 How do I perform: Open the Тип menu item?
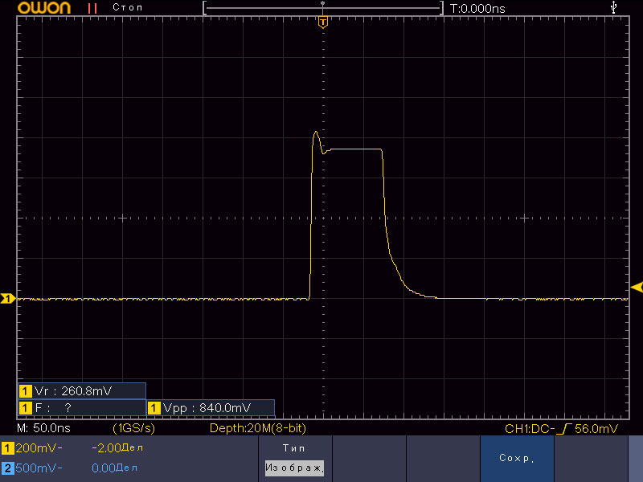[294, 447]
